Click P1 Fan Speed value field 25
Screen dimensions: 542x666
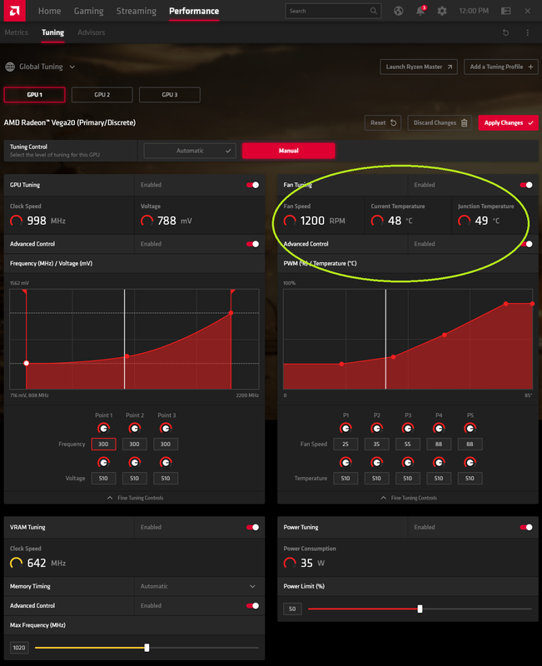point(346,444)
